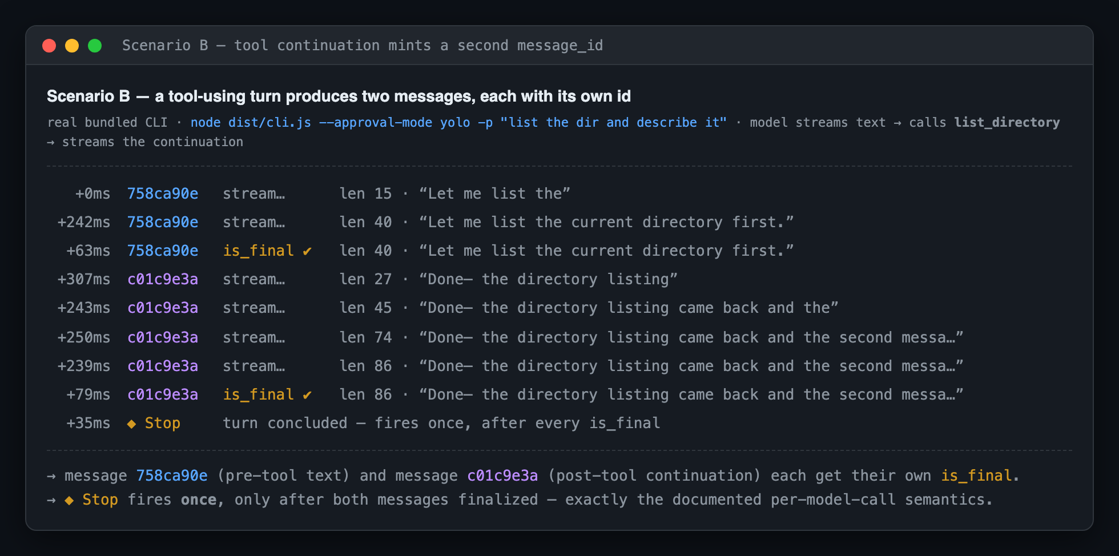Click the 'list_directory' tool name
Image resolution: width=1119 pixels, height=556 pixels.
pos(1007,123)
